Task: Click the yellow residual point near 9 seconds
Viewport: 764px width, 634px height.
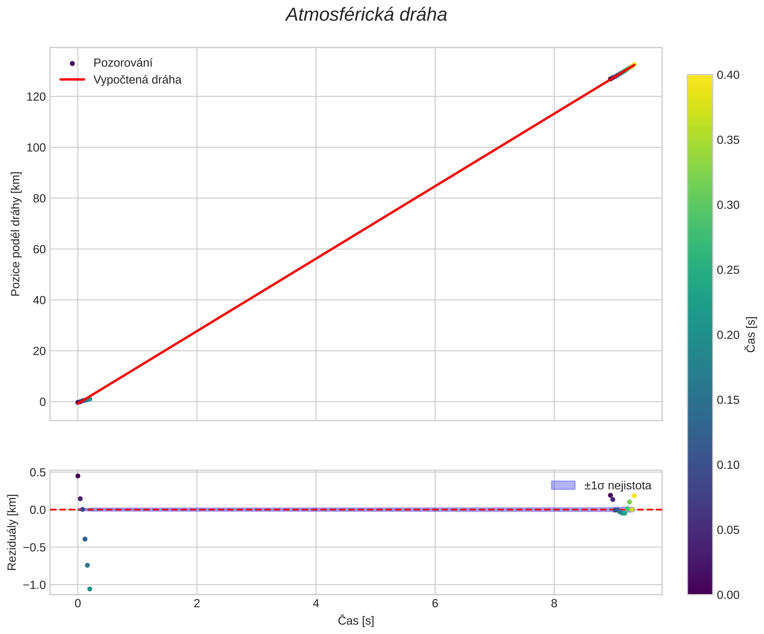Action: (x=634, y=496)
